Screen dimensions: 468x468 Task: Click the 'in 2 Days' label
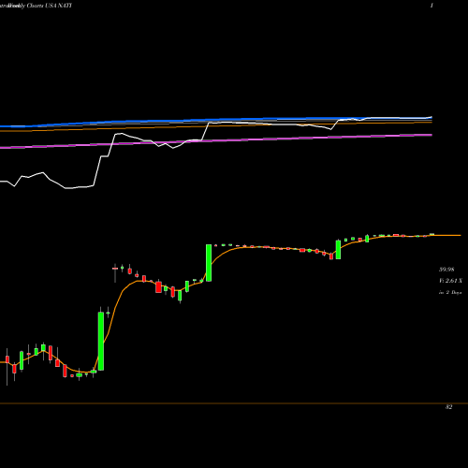coord(450,293)
